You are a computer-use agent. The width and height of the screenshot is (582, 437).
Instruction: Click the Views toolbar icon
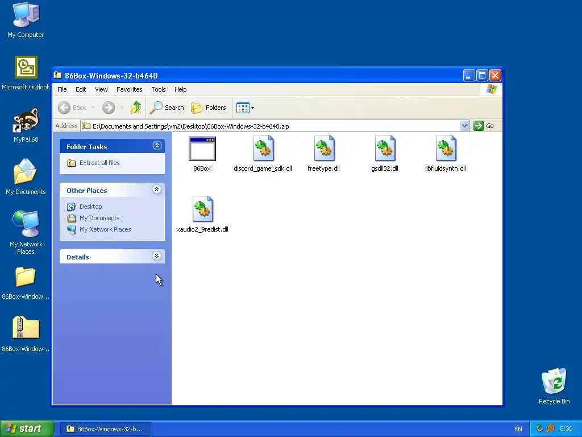tap(243, 108)
